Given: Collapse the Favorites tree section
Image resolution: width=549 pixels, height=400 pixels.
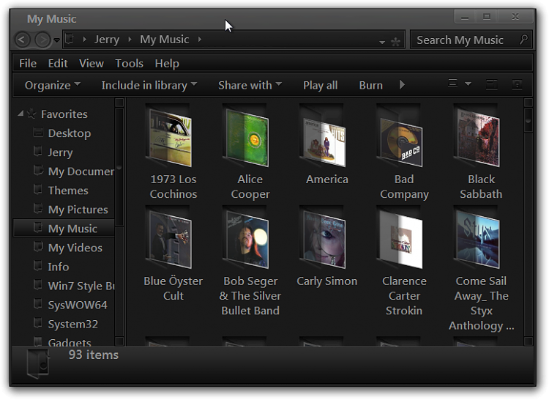Looking at the screenshot, I should tap(19, 115).
